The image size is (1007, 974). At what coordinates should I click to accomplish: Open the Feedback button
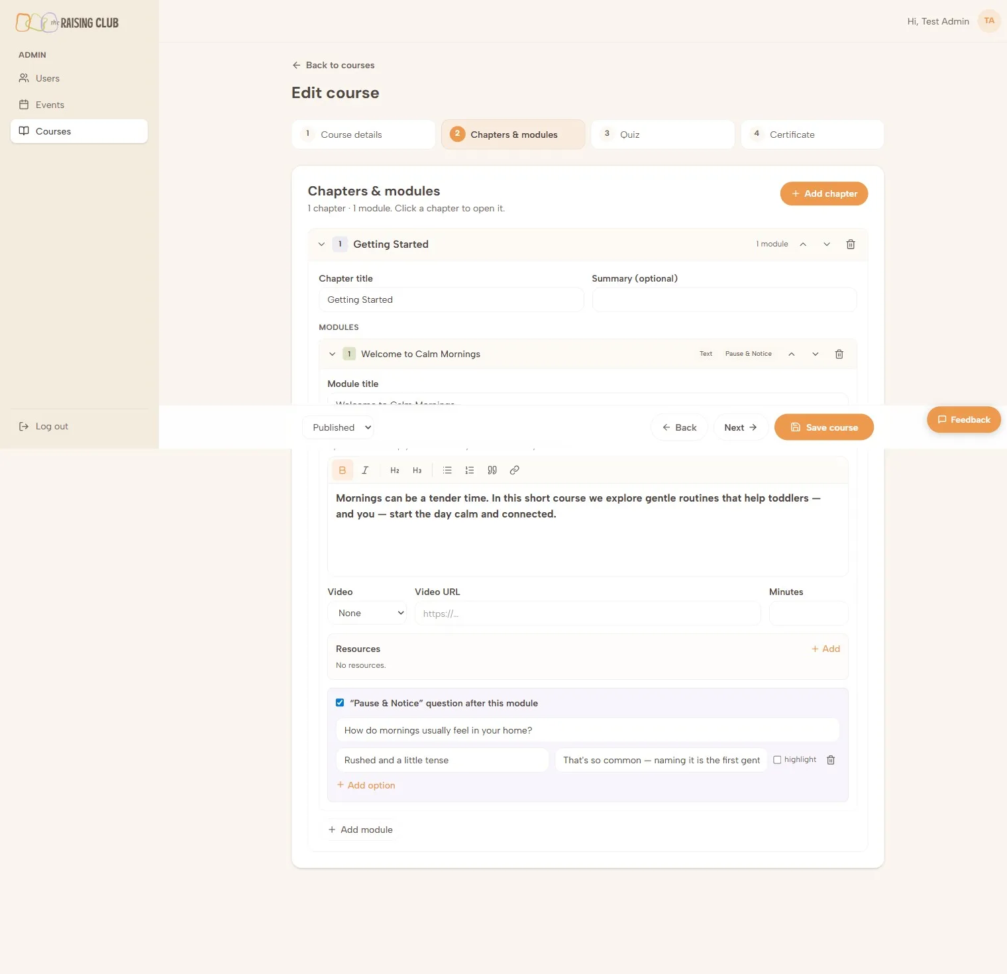(964, 419)
